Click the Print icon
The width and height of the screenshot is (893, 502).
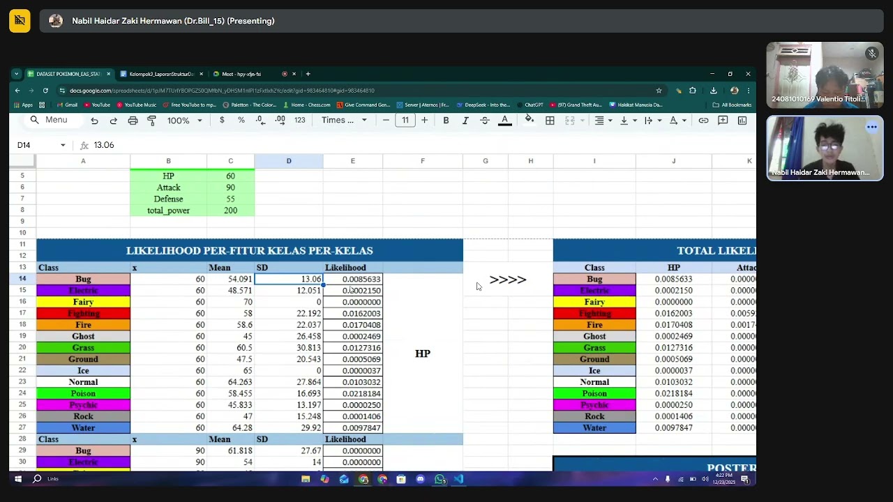pos(133,121)
